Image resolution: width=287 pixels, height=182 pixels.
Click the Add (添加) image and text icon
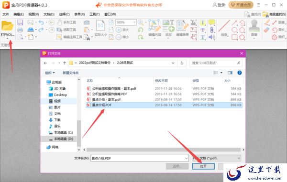coord(168,26)
